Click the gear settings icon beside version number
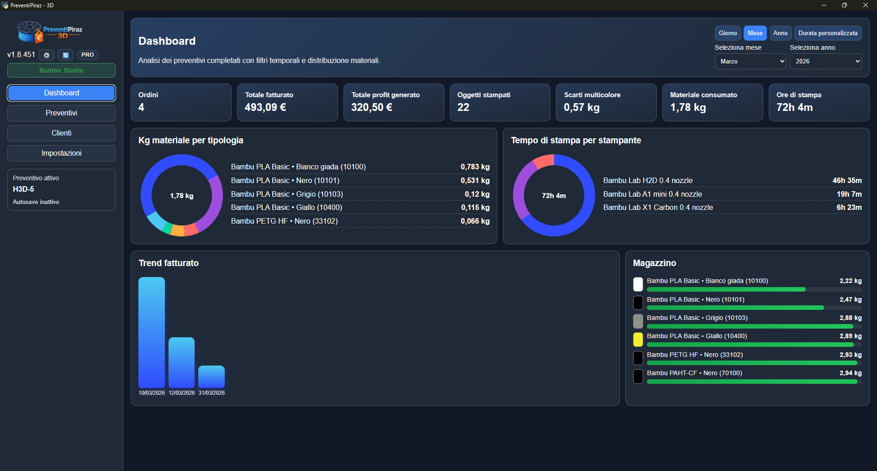Viewport: 877px width, 471px height. click(x=47, y=55)
